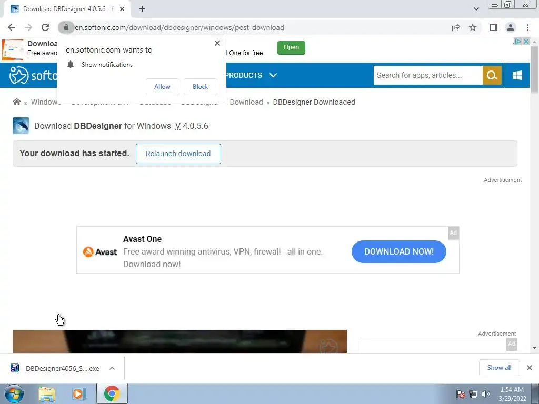The height and width of the screenshot is (404, 539).
Task: Click the scrollbar down arrow
Action: [534, 348]
